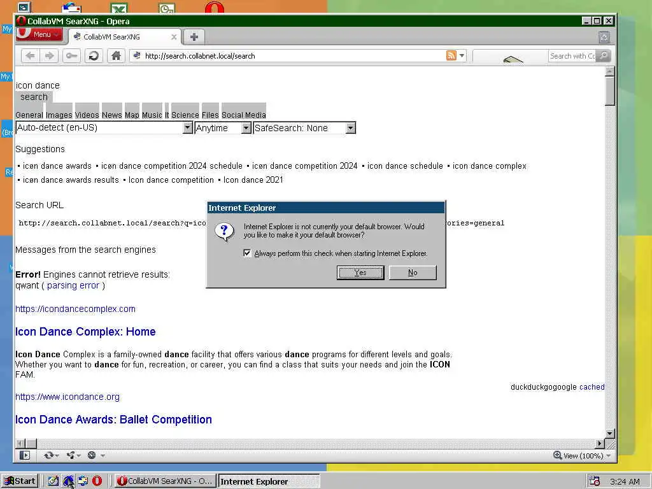Image resolution: width=652 pixels, height=489 pixels.
Task: Click the parsing error link
Action: (73, 286)
